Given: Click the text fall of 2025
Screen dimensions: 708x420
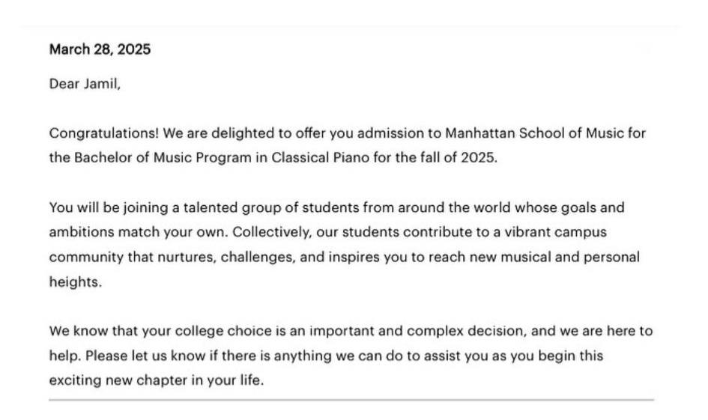Looking at the screenshot, I should tap(459, 157).
